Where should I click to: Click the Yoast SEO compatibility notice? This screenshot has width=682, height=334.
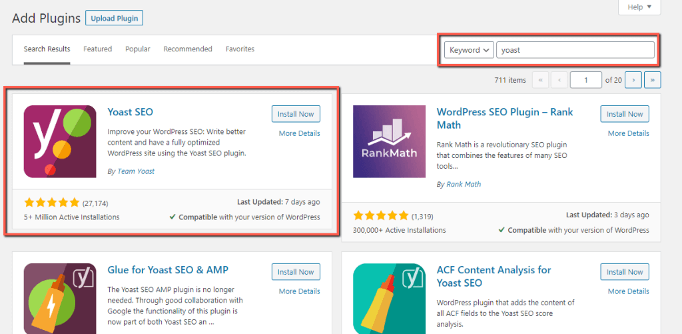[245, 217]
